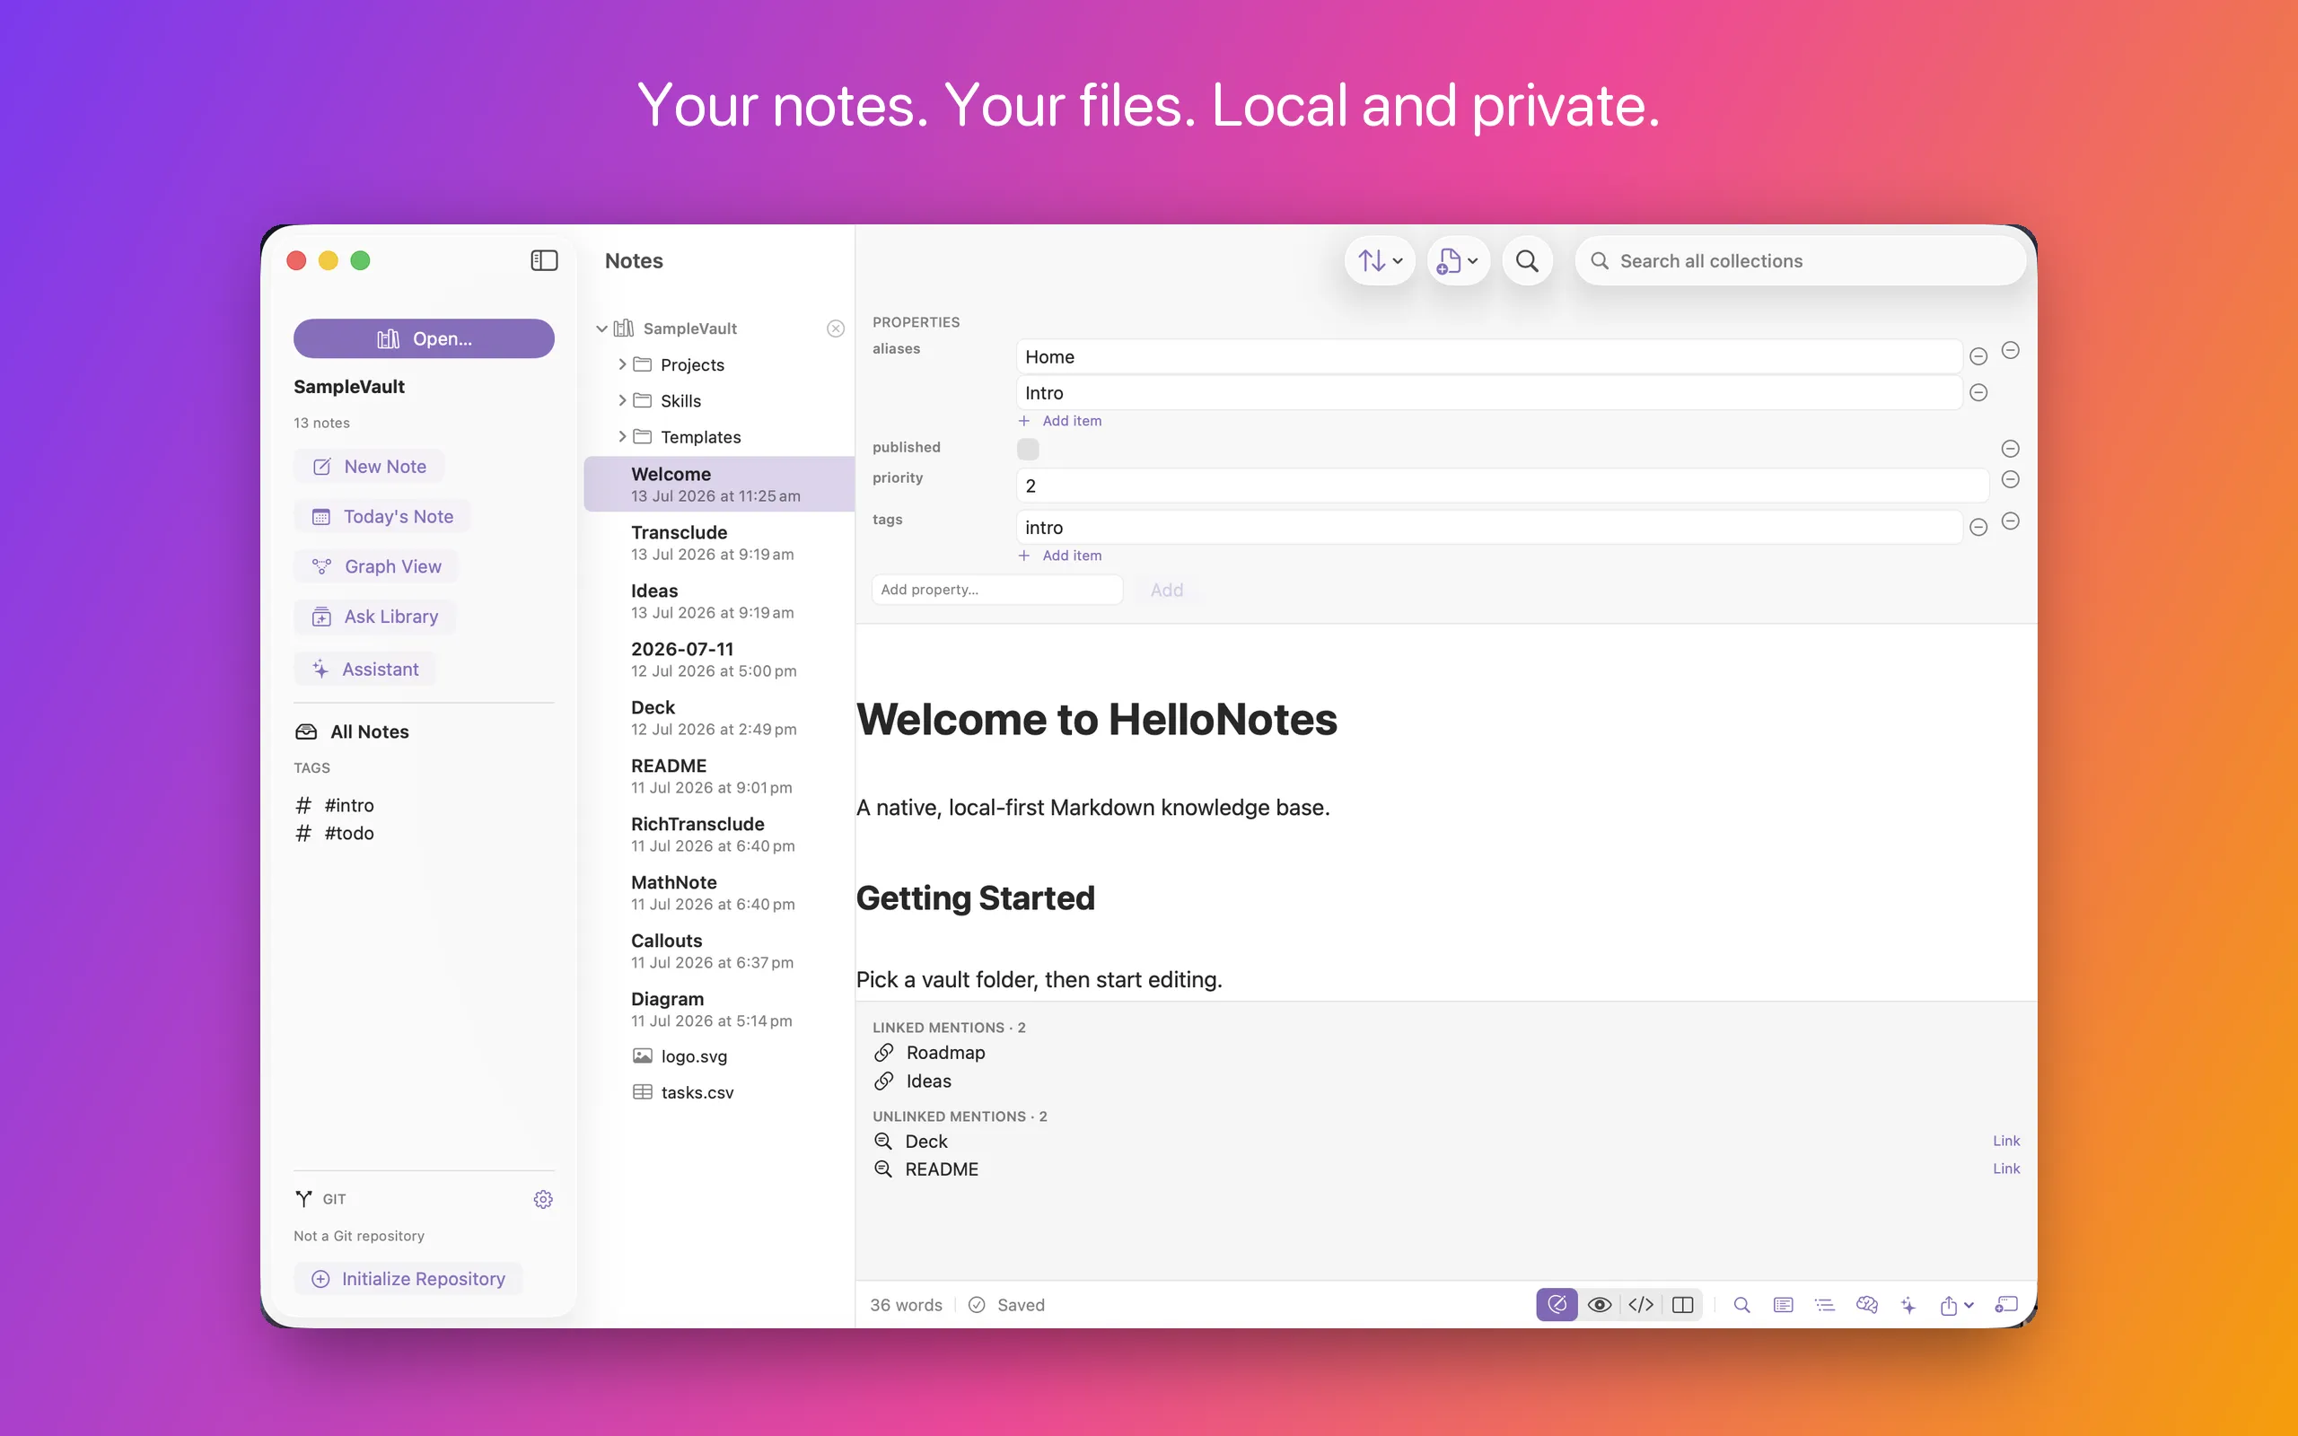Delete the tags property

click(2010, 521)
